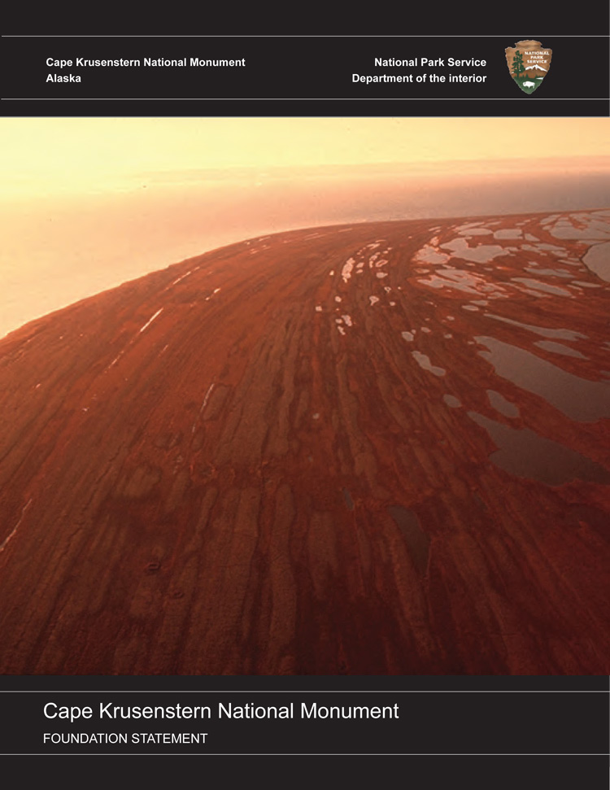Click the empty black header area between text blocks
Viewport: 610px width, 790px height.
[301, 71]
